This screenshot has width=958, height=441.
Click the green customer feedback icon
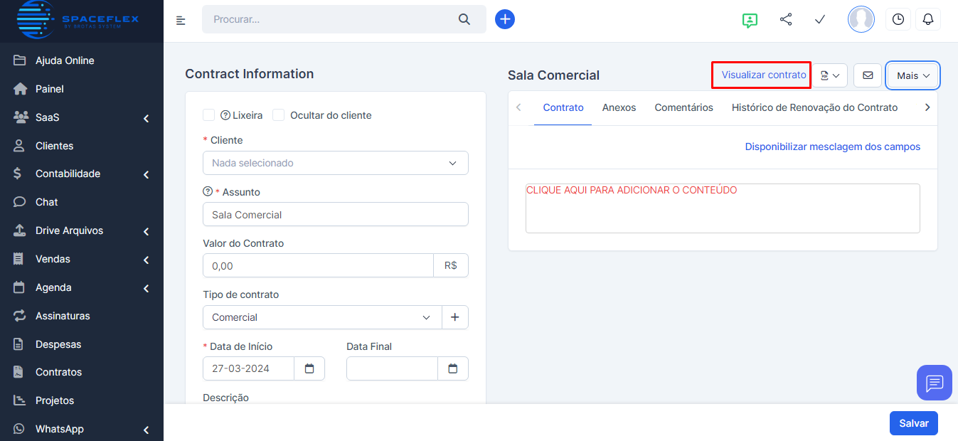tap(749, 20)
